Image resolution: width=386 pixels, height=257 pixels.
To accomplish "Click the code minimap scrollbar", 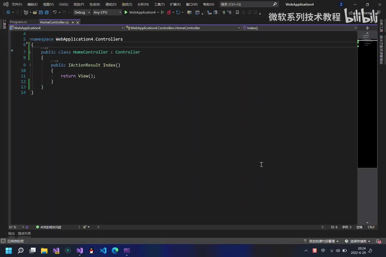I will (x=367, y=103).
